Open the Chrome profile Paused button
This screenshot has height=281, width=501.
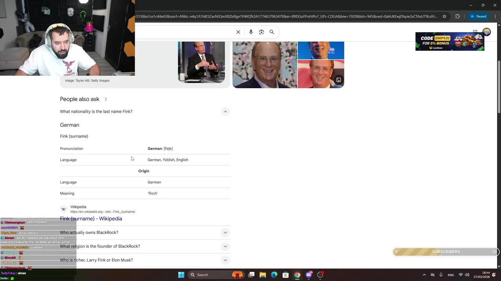click(478, 16)
